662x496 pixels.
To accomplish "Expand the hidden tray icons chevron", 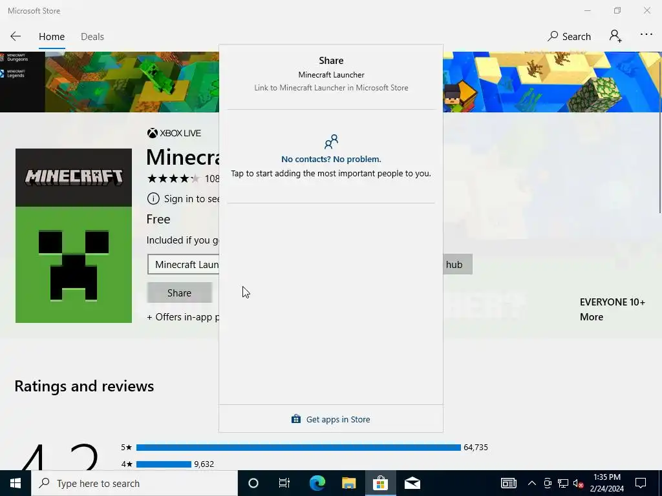I will pos(532,483).
